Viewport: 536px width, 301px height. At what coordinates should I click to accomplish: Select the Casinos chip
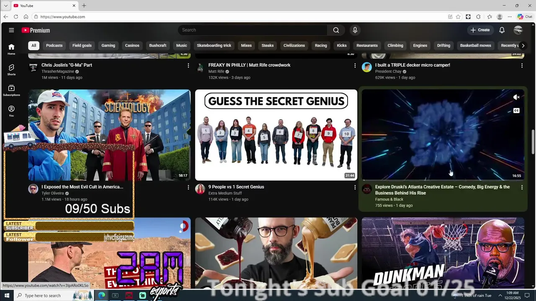tap(132, 46)
